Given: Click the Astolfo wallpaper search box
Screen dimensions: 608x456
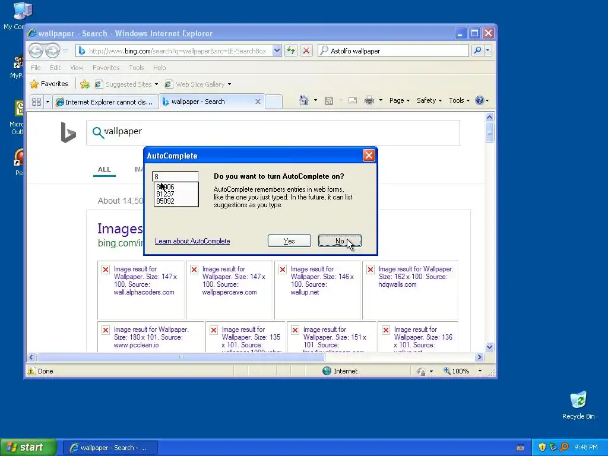Looking at the screenshot, I should coord(393,51).
